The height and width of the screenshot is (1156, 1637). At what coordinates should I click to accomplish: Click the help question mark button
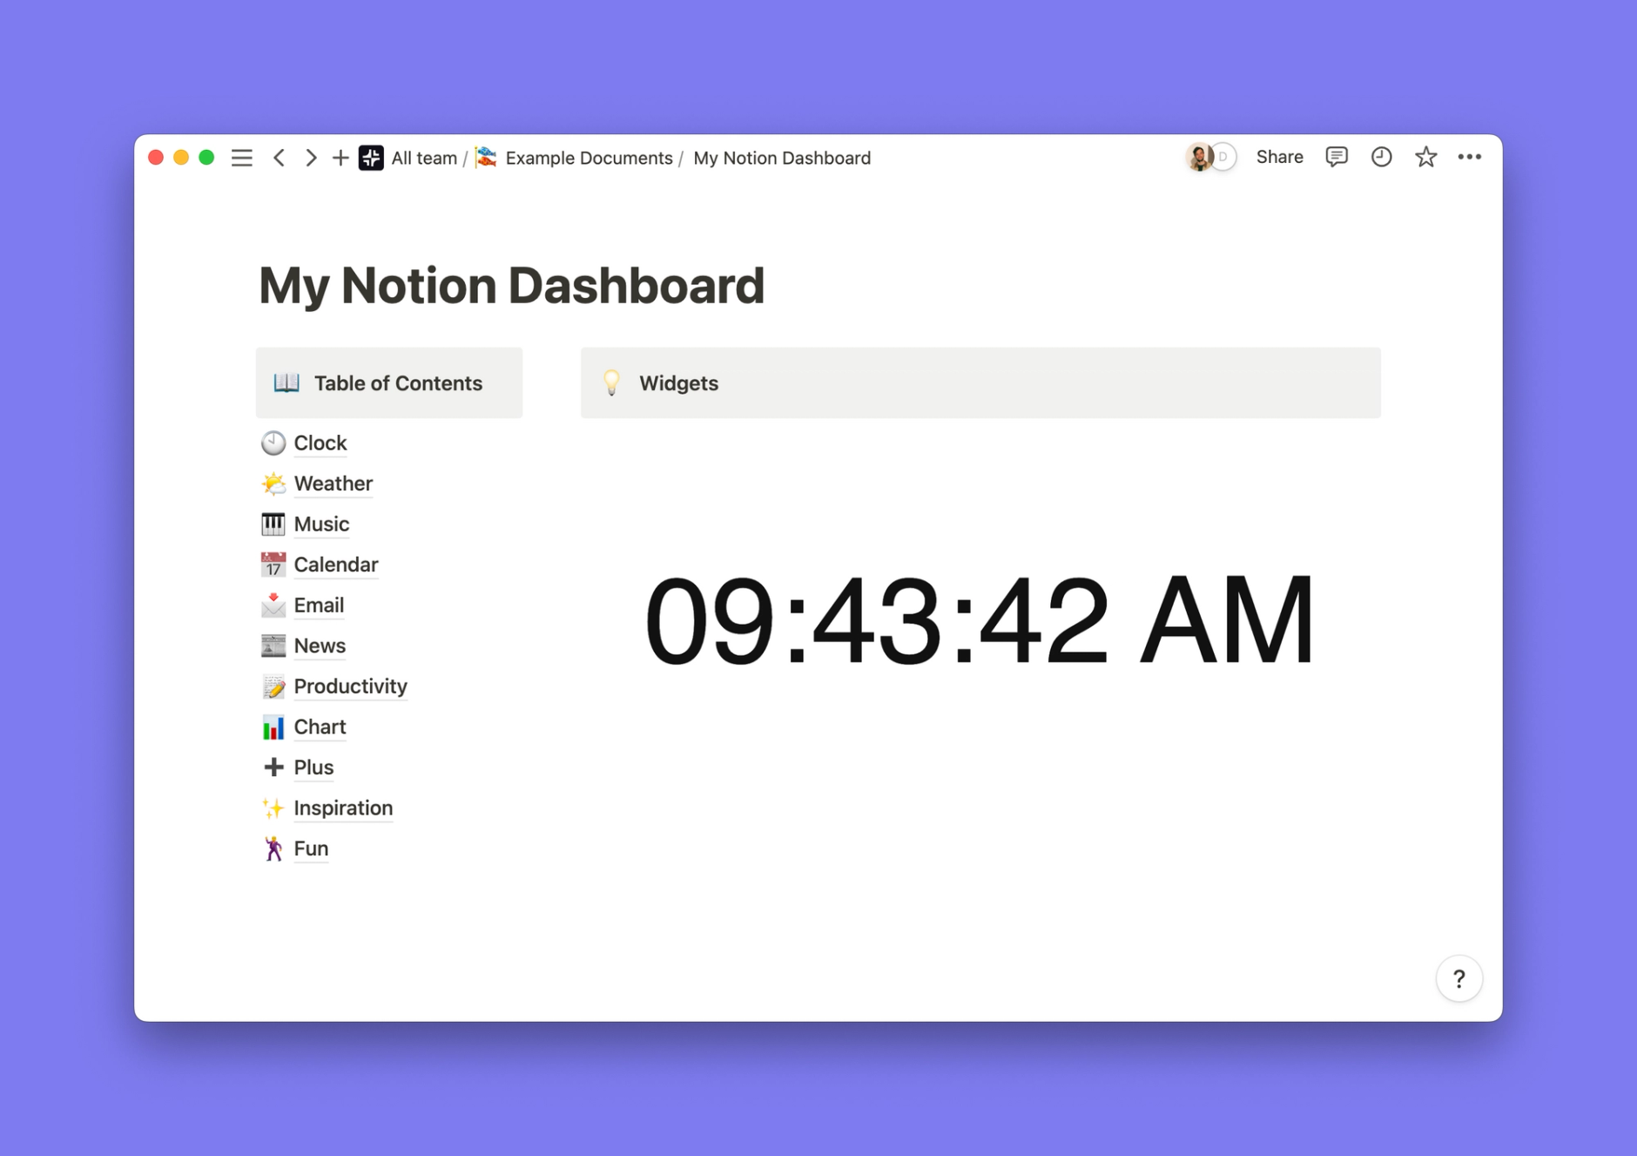point(1459,978)
